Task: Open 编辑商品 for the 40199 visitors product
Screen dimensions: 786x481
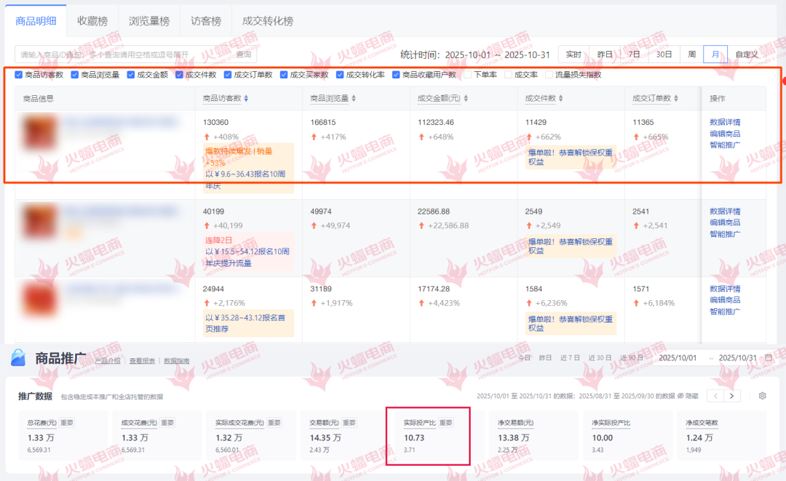Action: point(725,222)
